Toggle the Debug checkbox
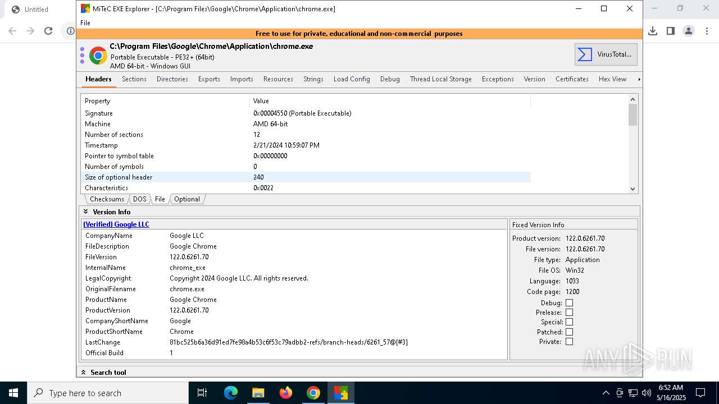 pos(569,302)
